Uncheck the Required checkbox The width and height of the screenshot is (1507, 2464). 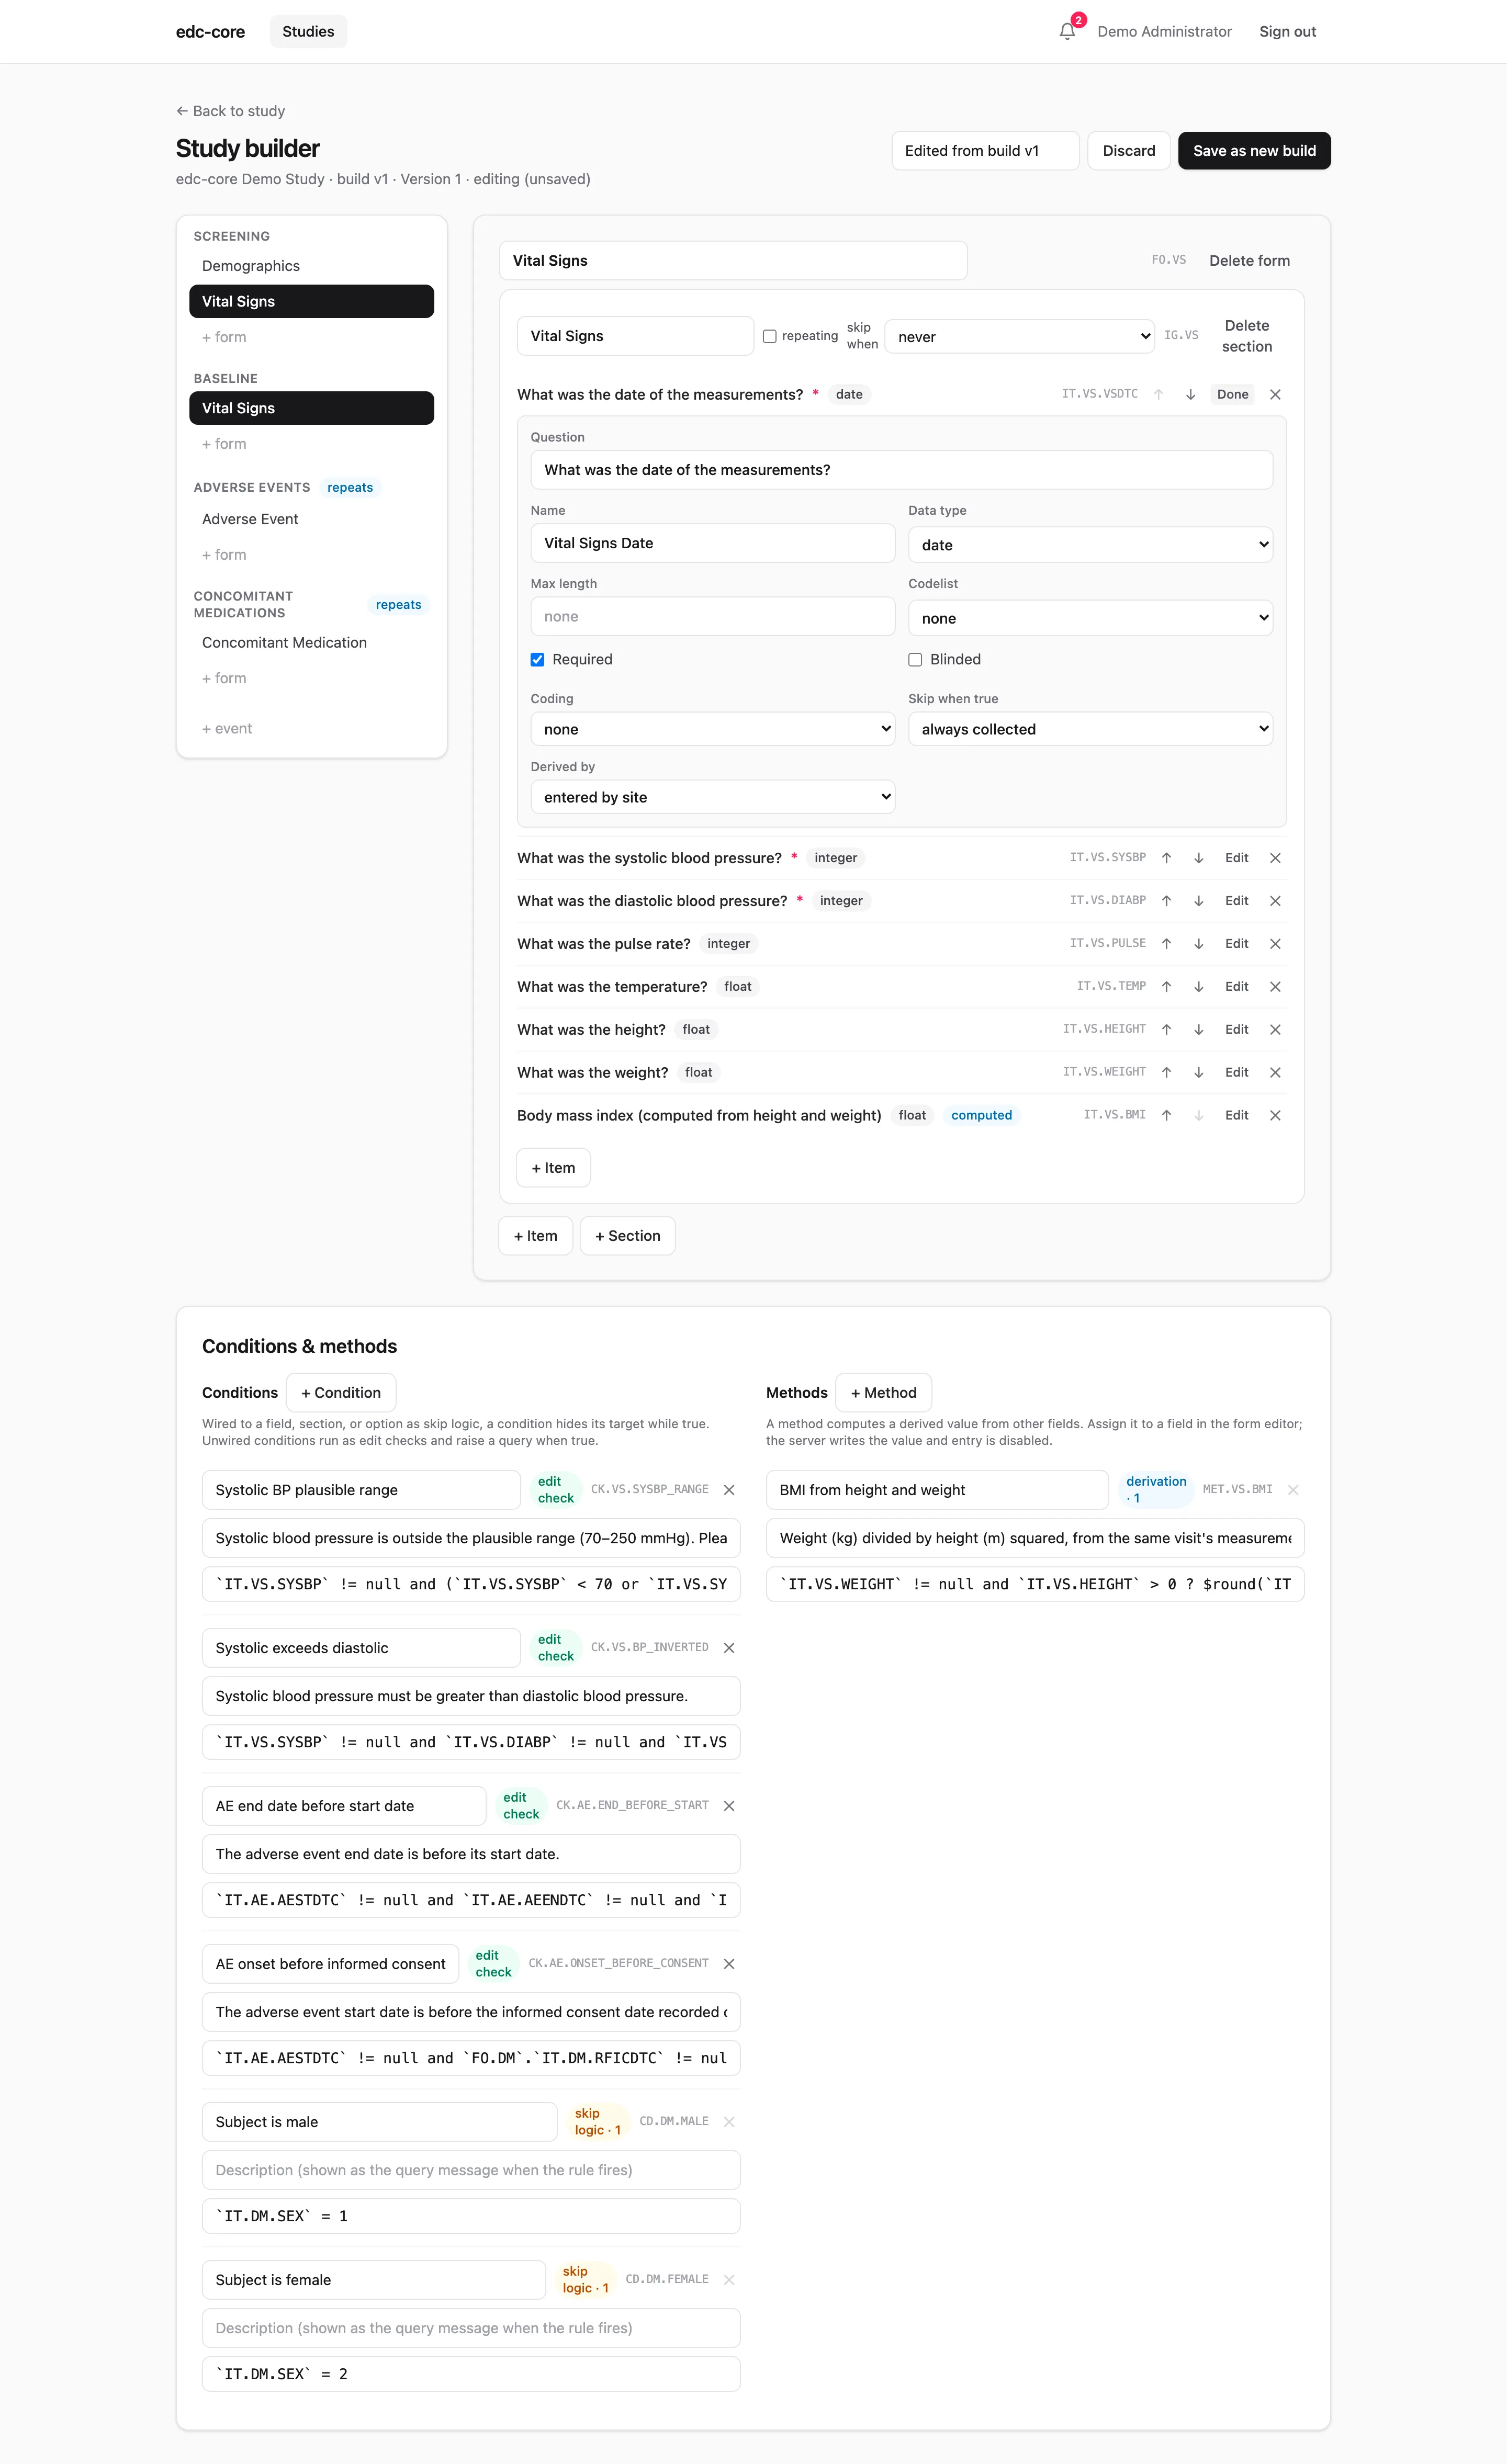pos(537,660)
